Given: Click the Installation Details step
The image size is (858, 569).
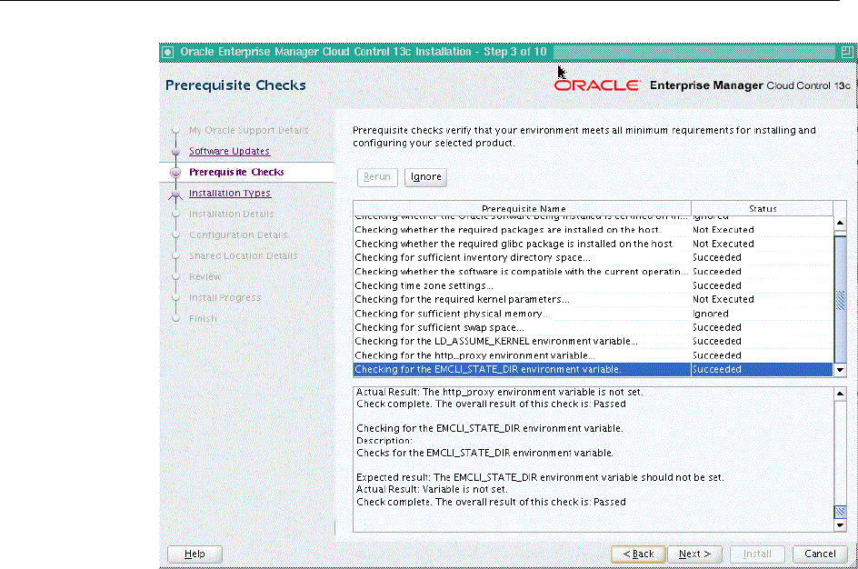Looking at the screenshot, I should click(231, 214).
